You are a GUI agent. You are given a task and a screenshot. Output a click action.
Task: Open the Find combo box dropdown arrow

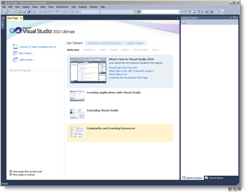coord(178,12)
